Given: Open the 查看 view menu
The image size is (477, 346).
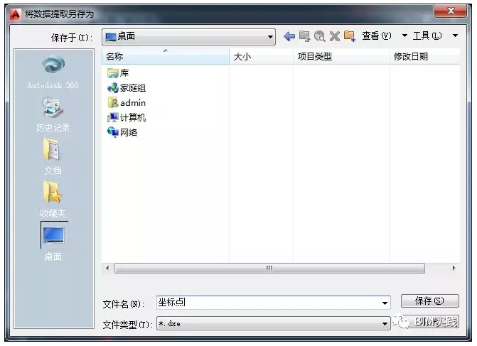Looking at the screenshot, I should point(376,36).
